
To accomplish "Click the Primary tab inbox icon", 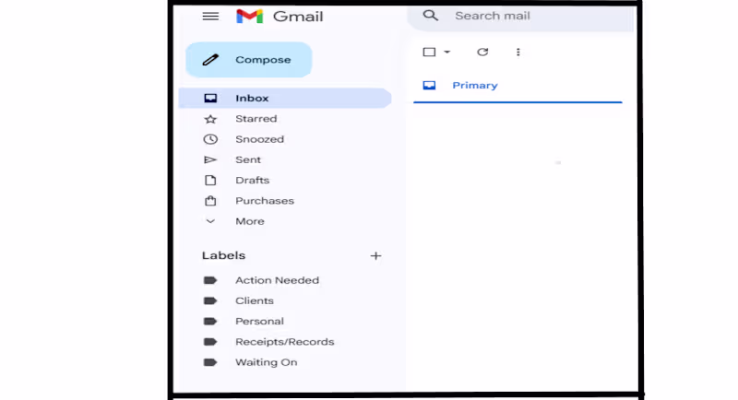I will click(x=429, y=85).
